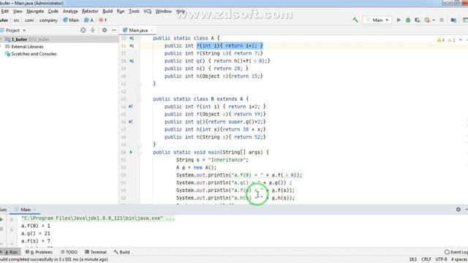Image resolution: width=468 pixels, height=263 pixels.
Task: Switch to Run tool window tab
Action: 10,252
